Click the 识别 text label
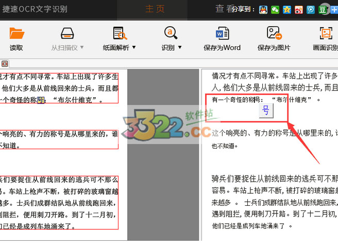Screen dimensions: 338x248 coord(168,47)
